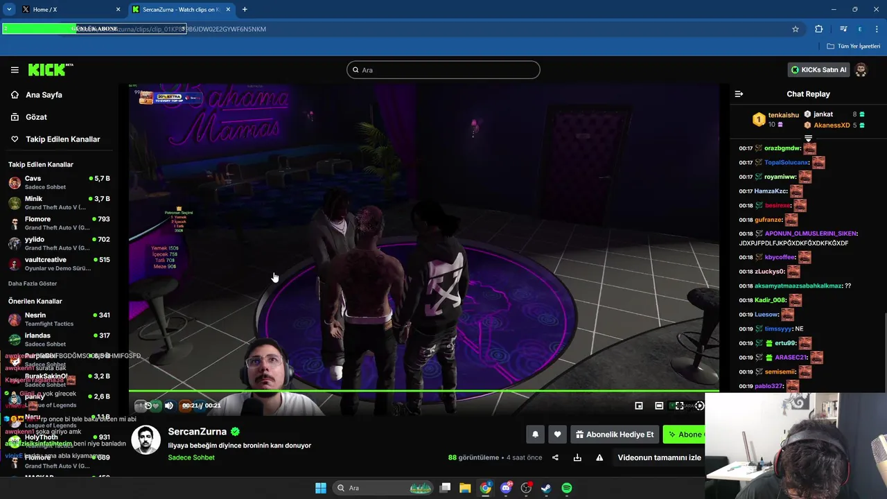Open jankat gifter in leaderboard

tap(823, 114)
